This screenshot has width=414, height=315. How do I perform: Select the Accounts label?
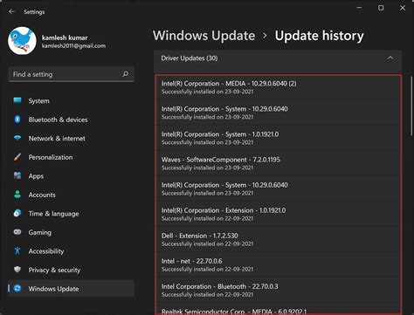click(42, 195)
